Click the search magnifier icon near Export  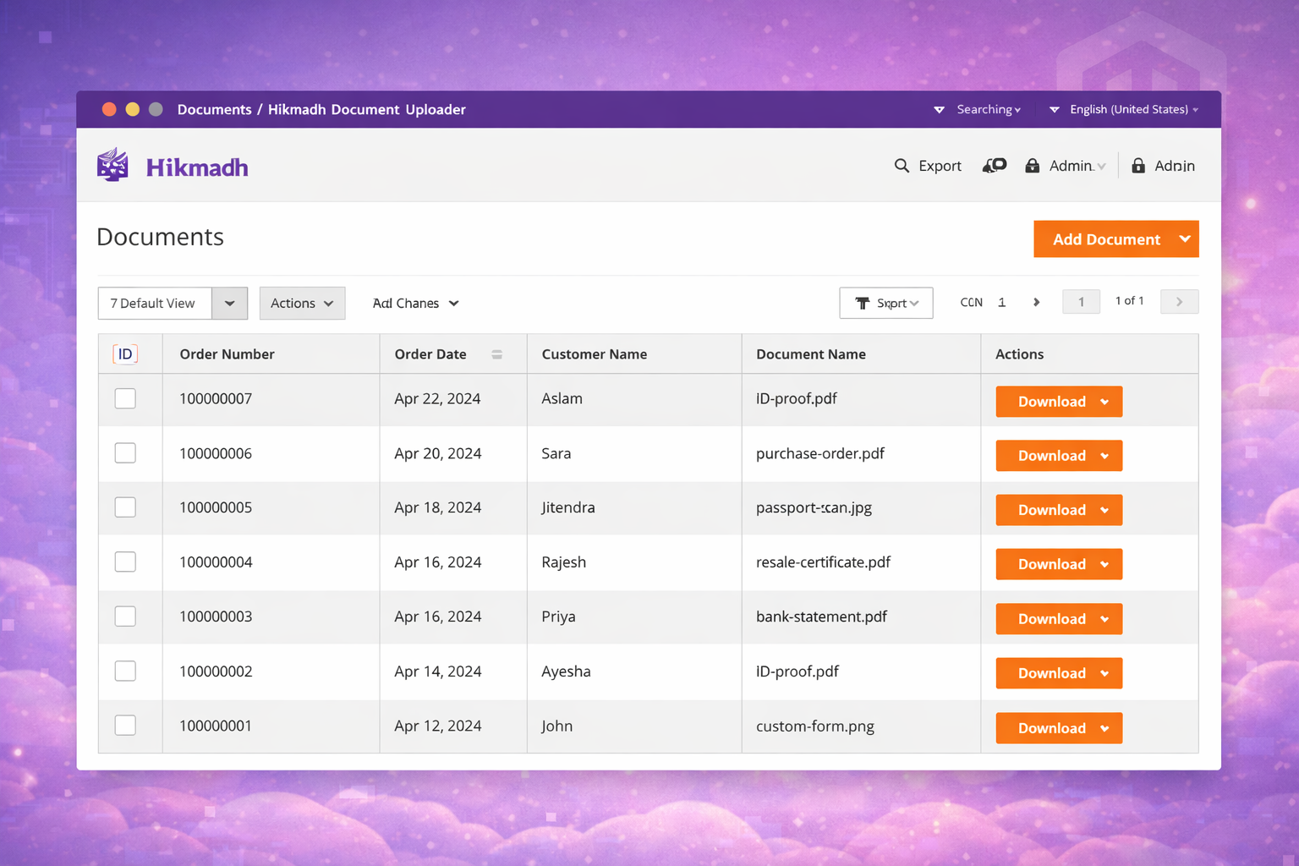point(902,166)
